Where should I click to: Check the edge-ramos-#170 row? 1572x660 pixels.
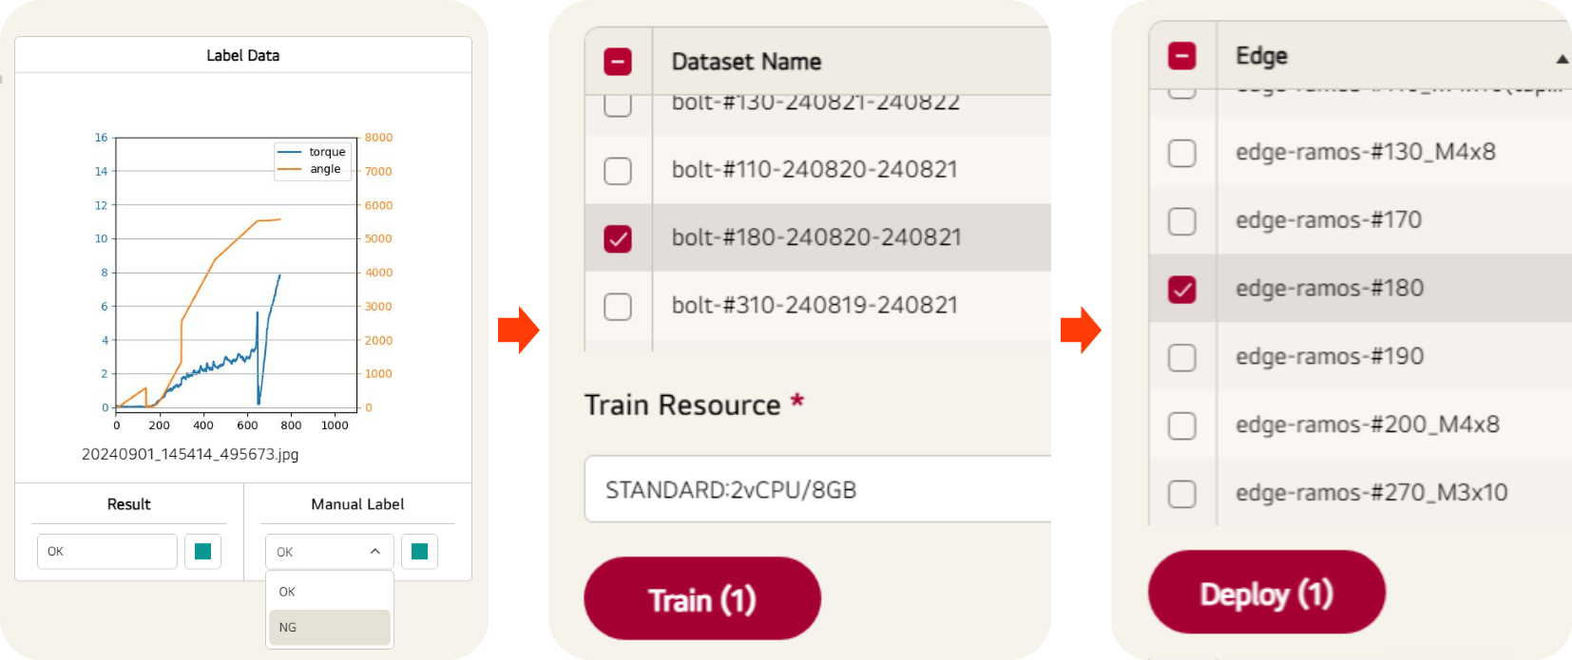[x=1182, y=221]
